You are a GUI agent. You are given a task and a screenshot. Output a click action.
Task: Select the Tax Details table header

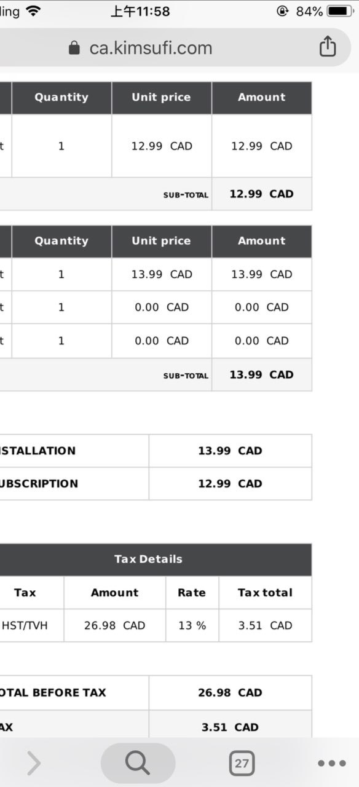click(148, 560)
